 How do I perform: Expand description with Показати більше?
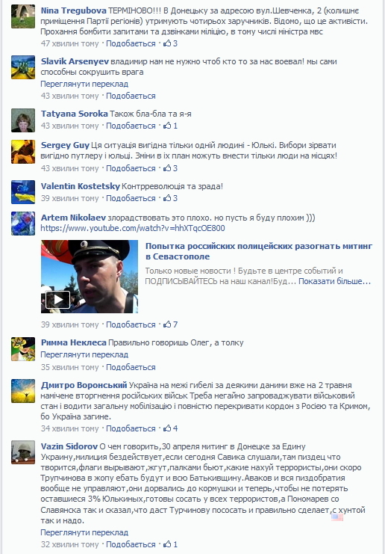[334, 281]
